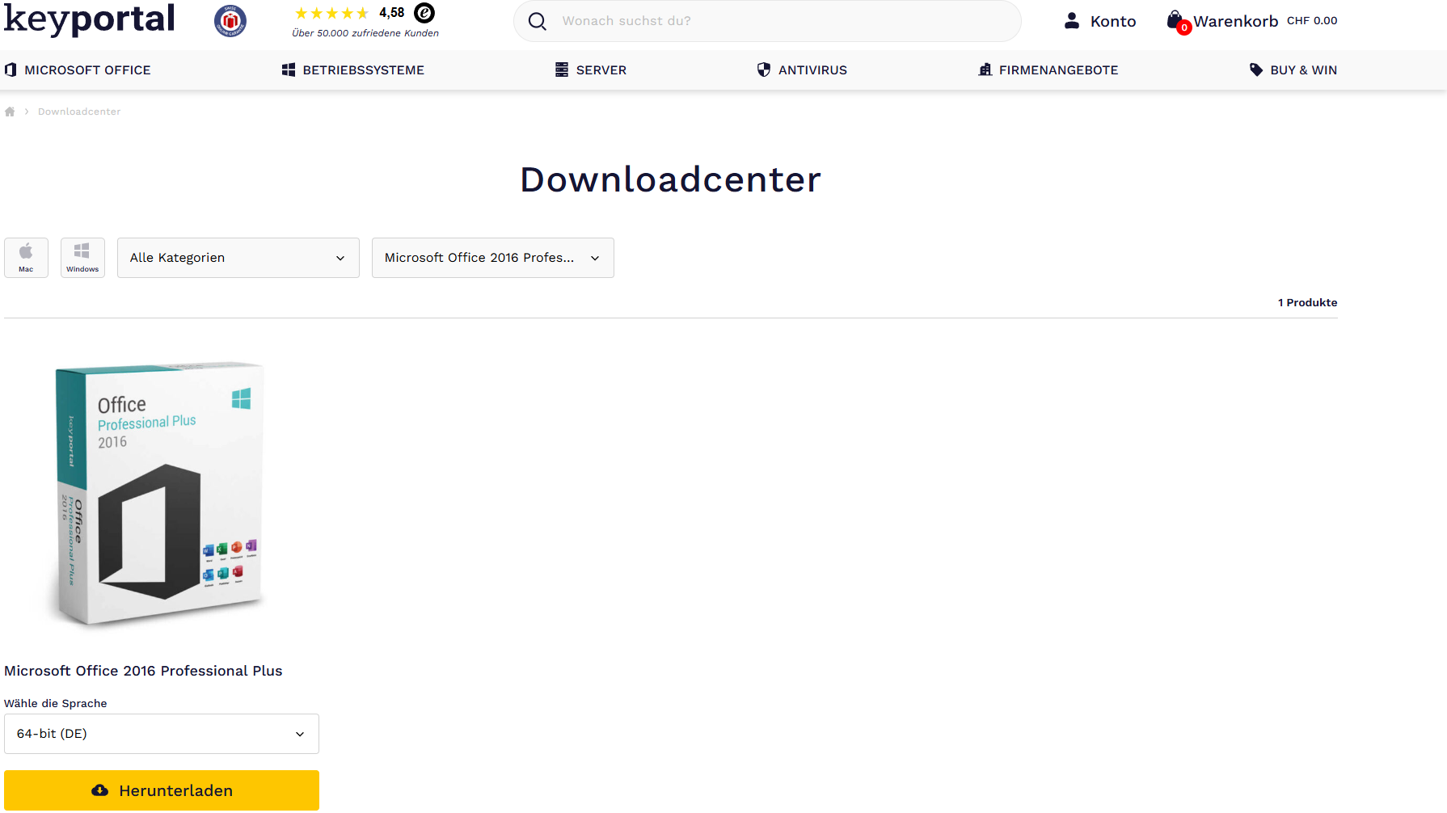The width and height of the screenshot is (1447, 813).
Task: Open the Betriebssysteme menu
Action: pyautogui.click(x=353, y=70)
